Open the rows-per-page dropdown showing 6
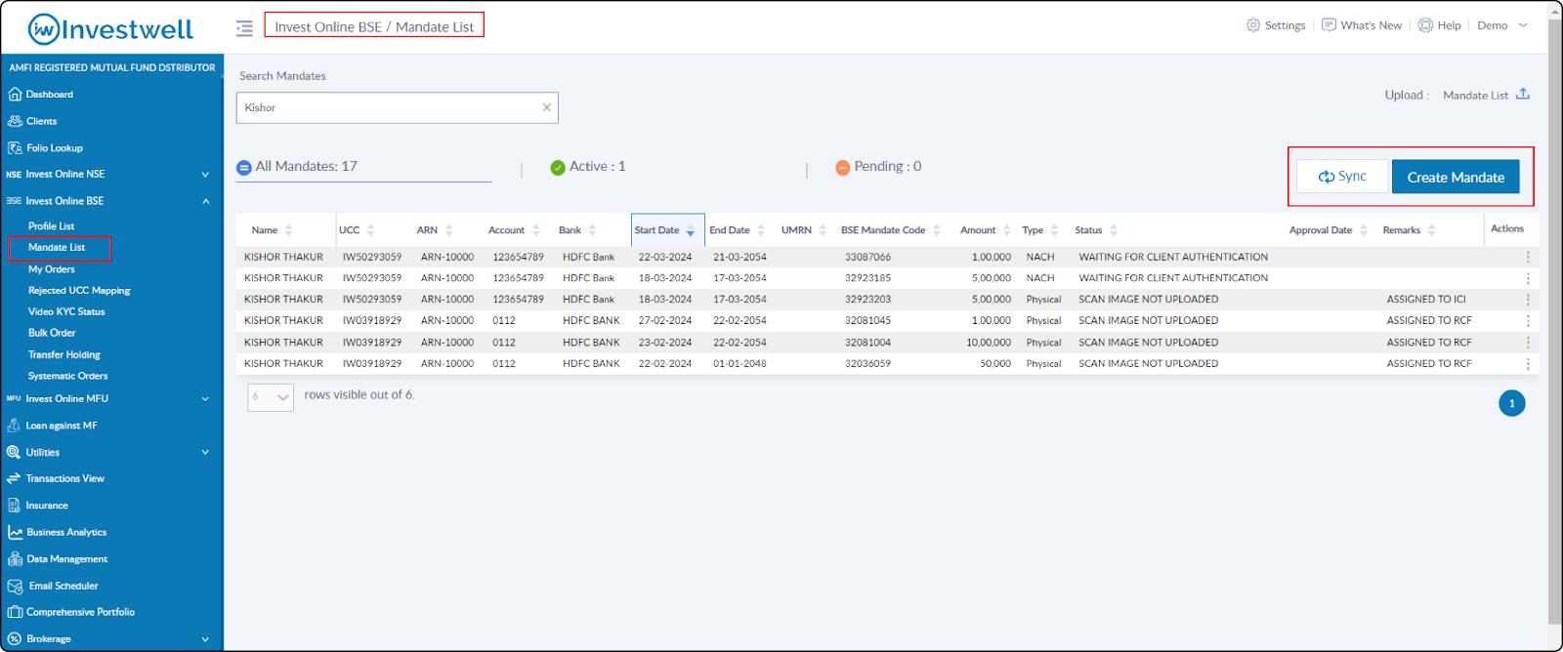Viewport: 1563px width, 652px height. click(271, 396)
